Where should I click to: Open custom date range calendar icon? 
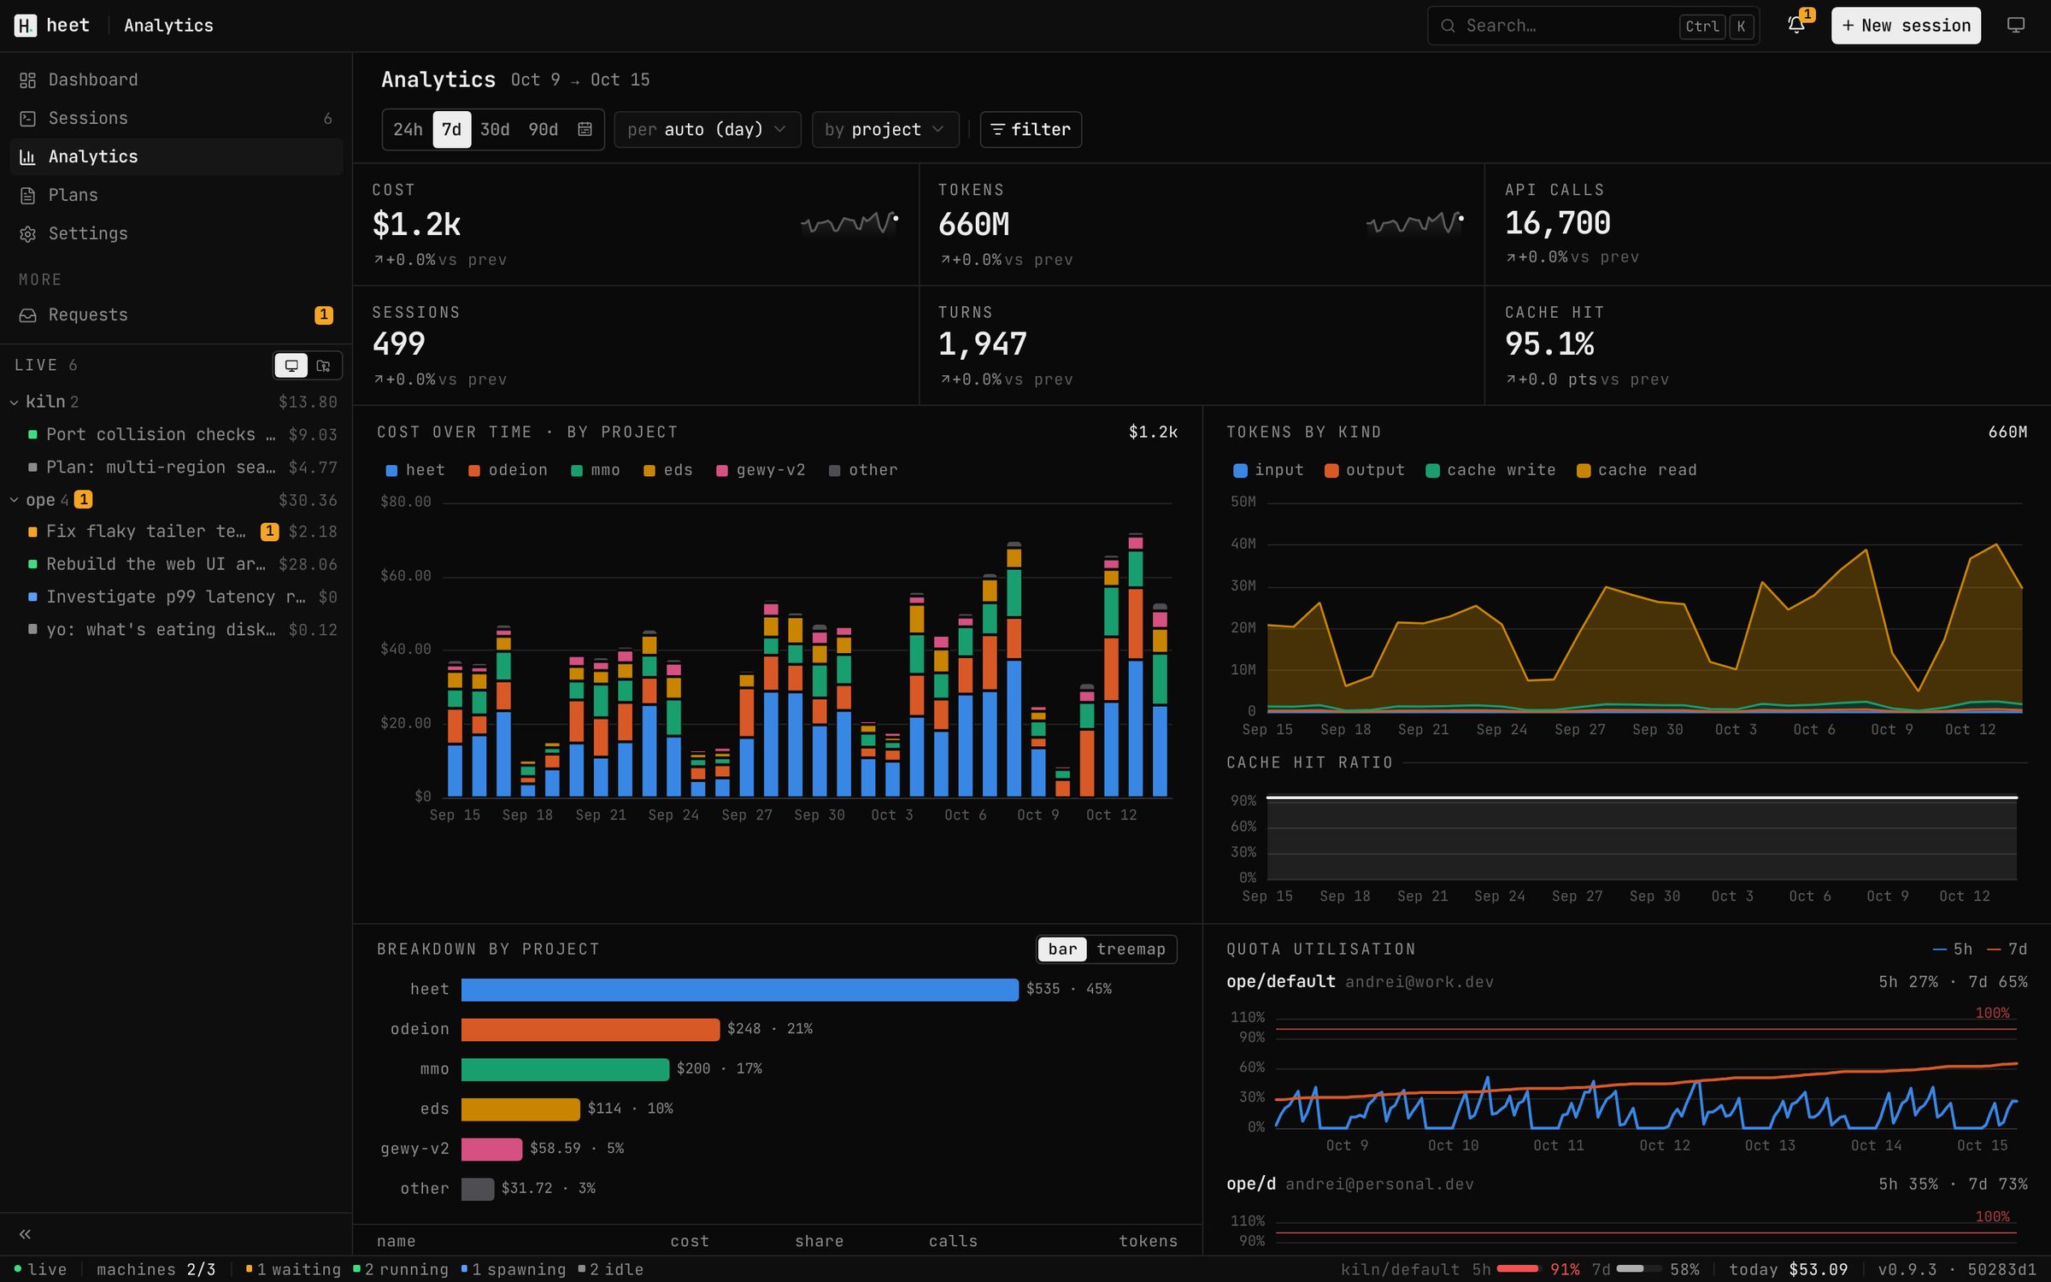point(585,129)
